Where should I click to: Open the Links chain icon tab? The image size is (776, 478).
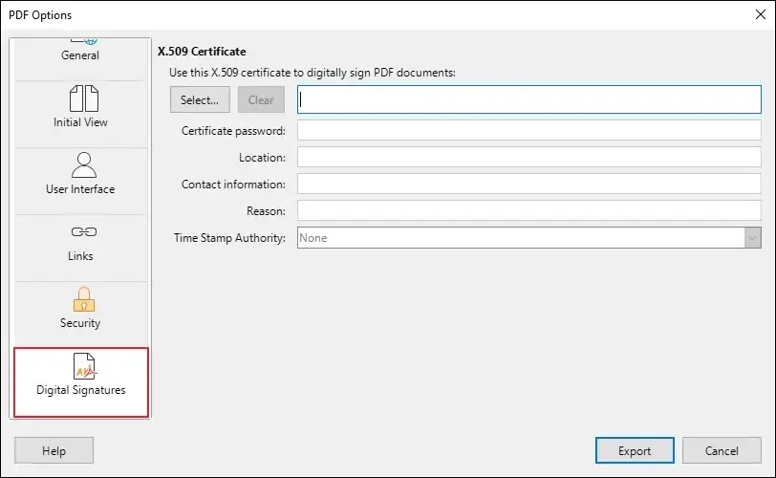[80, 248]
